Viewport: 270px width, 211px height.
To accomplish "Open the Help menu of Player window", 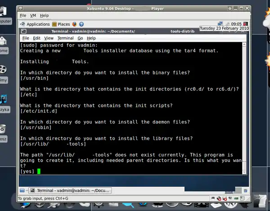I will click(44, 15).
